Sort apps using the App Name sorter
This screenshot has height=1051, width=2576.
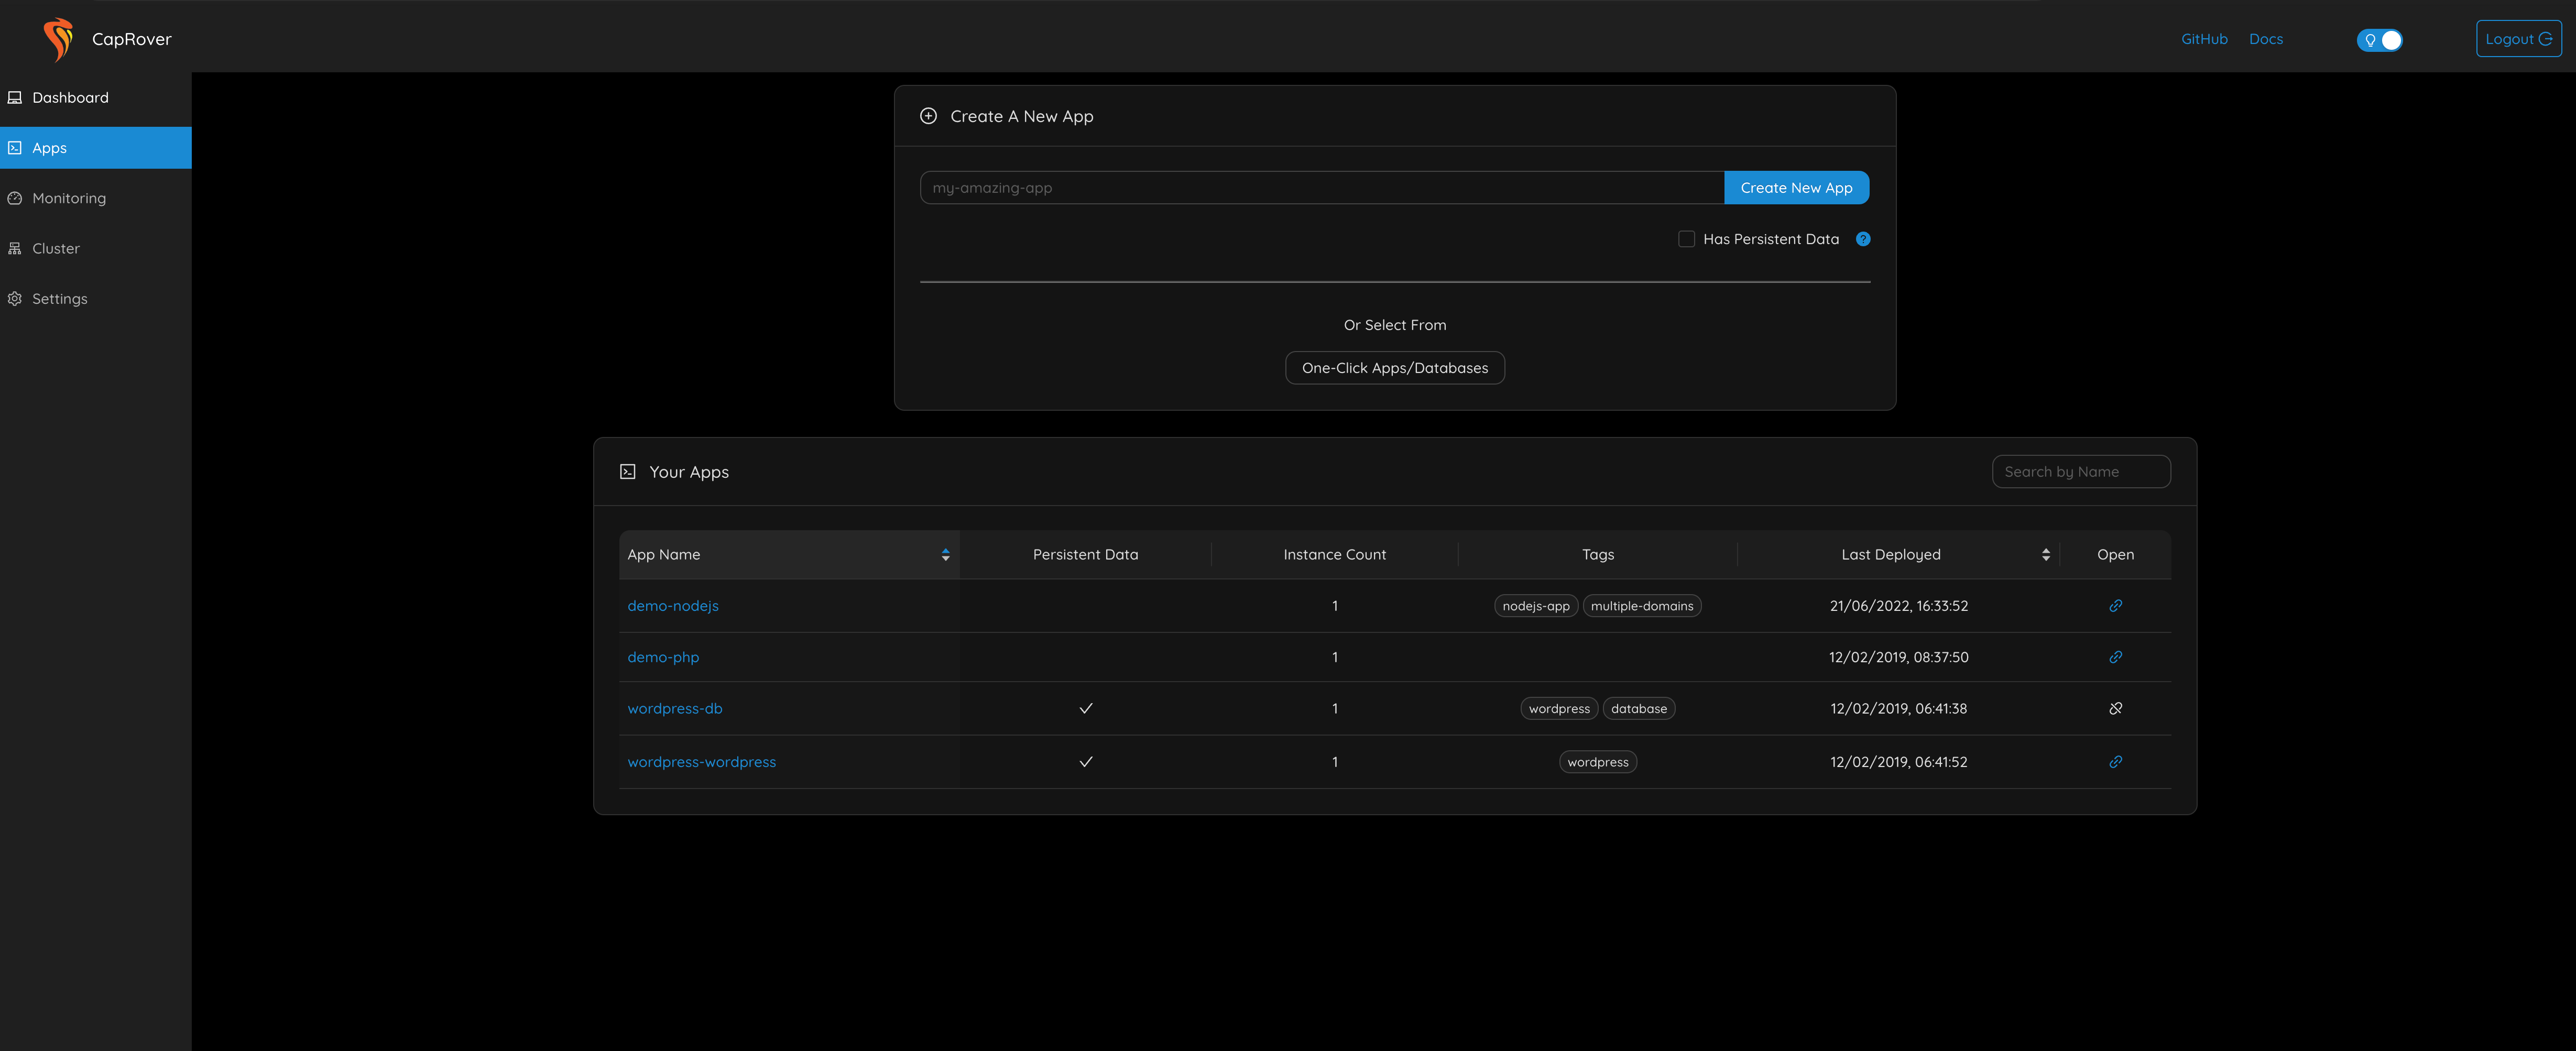point(944,554)
